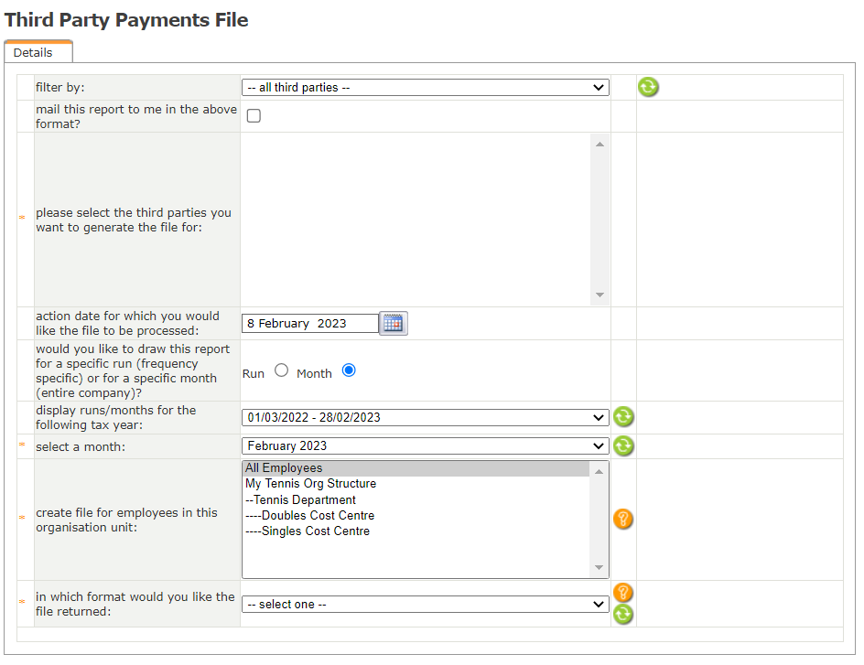Open the action date calendar picker
This screenshot has height=665, width=864.
394,323
